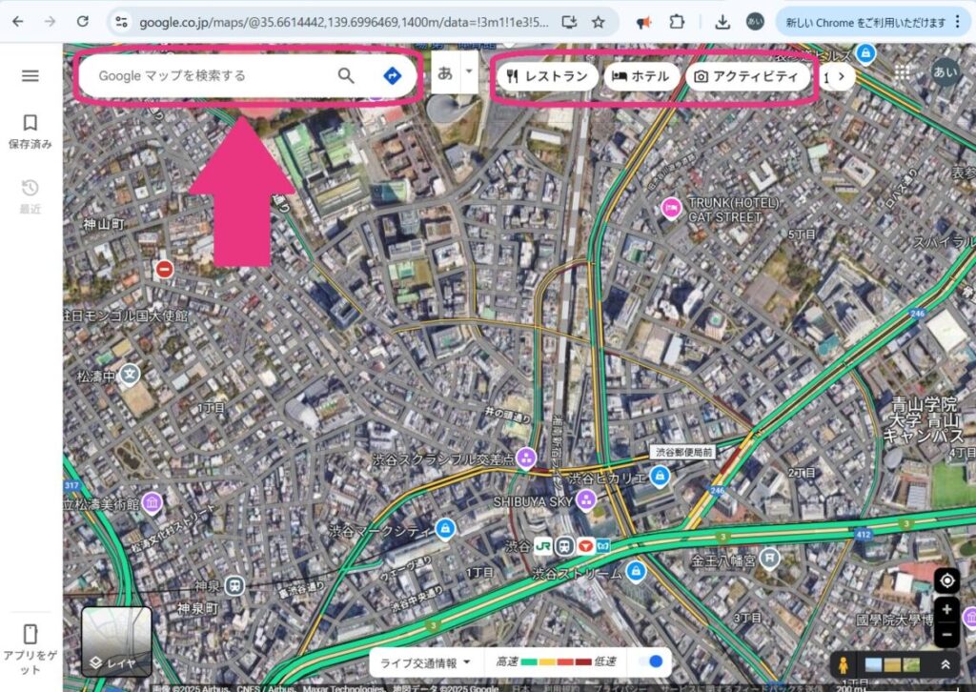The image size is (976, 692).
Task: Click the TRUNK(HOTEL) CAT STREET pink pin
Action: coord(671,208)
